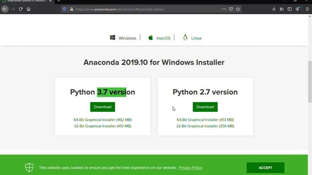Download the Python 2.7 version

[x=205, y=107]
